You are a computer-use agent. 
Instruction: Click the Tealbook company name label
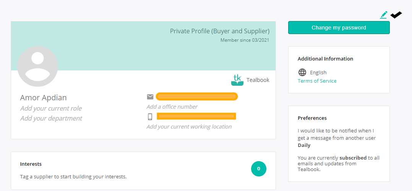pos(258,80)
